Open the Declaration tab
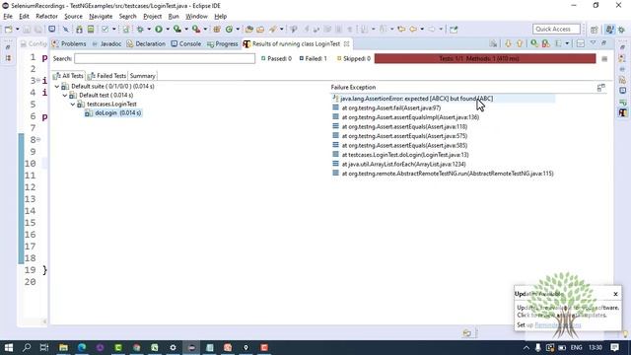The image size is (631, 355). point(146,43)
